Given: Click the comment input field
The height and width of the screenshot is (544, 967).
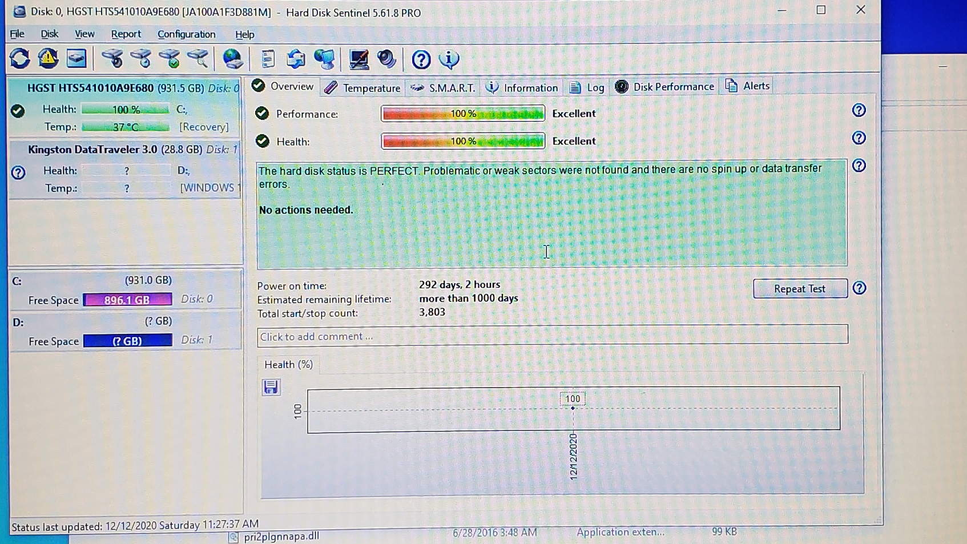Looking at the screenshot, I should coord(551,336).
